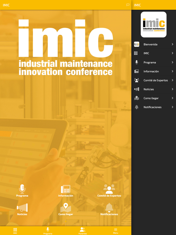Open Como llegar text in side menu
This screenshot has width=176, height=235.
tap(151, 98)
